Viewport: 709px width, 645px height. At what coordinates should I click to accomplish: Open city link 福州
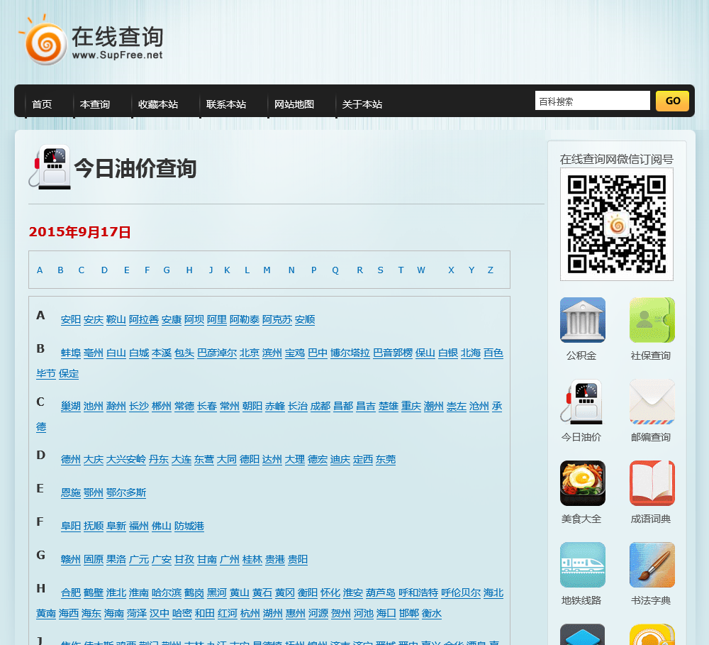[139, 527]
